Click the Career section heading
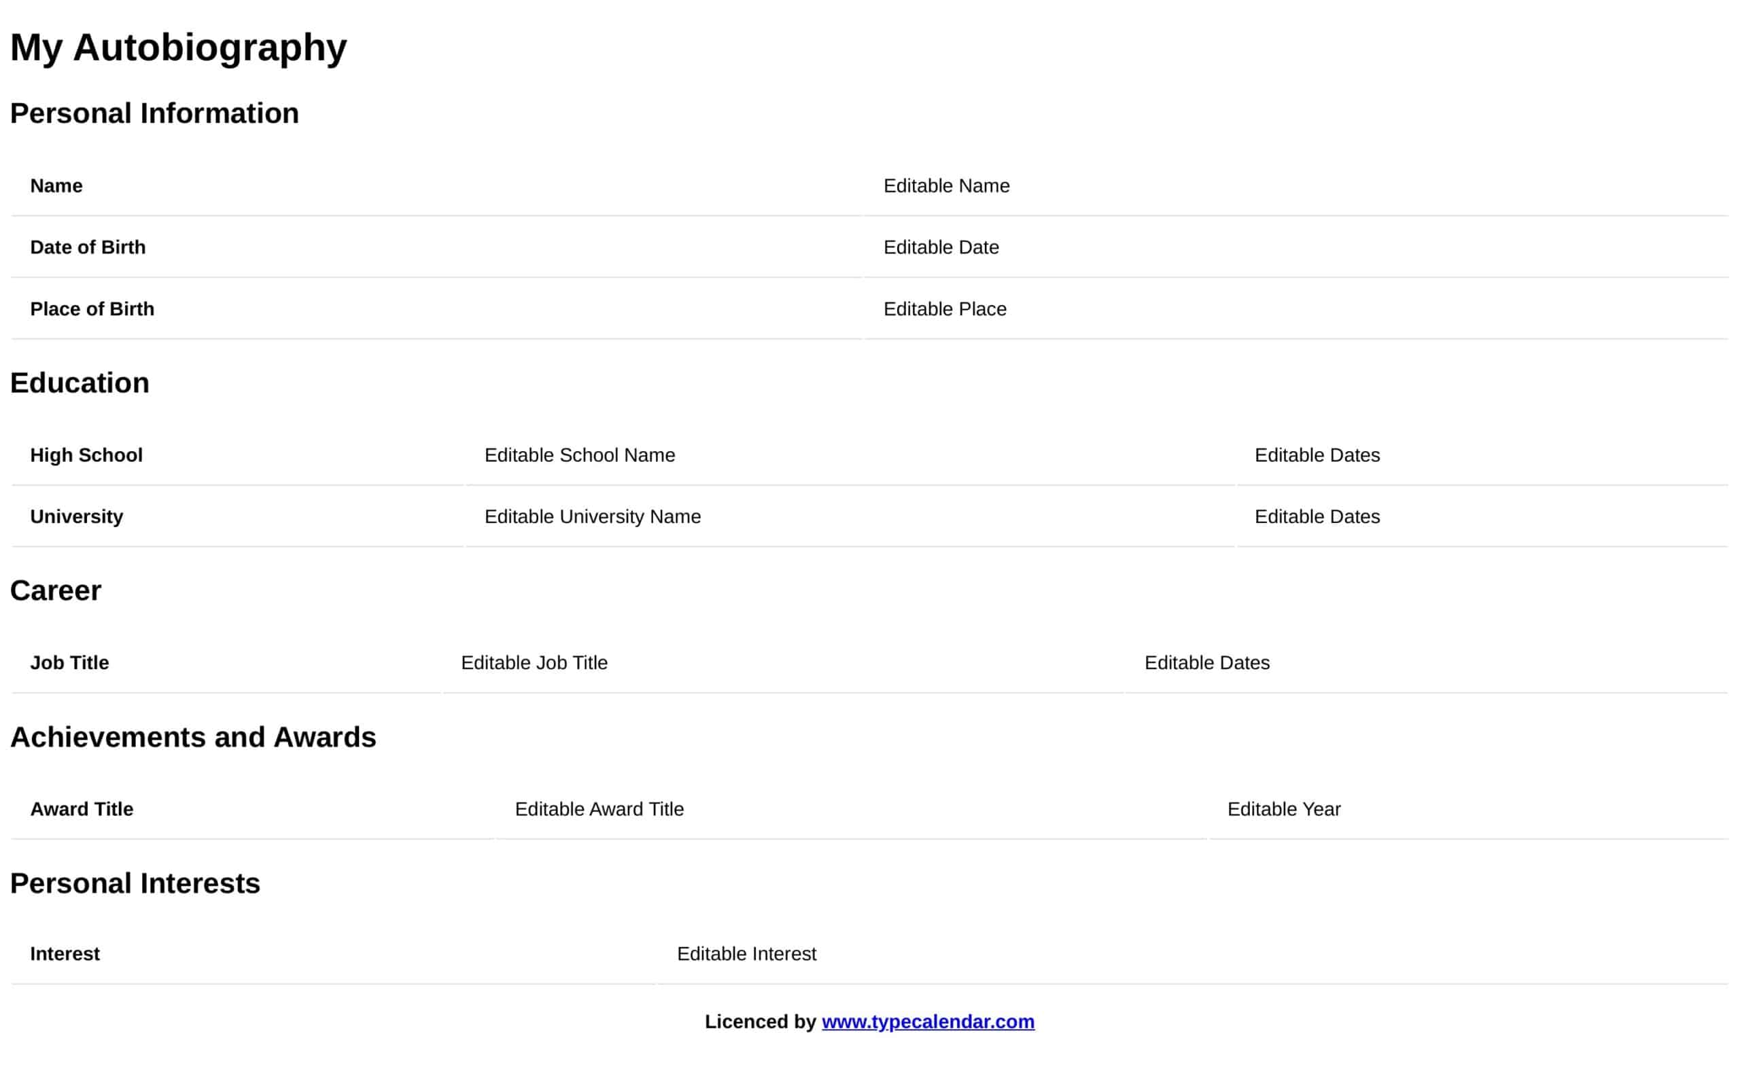 coord(56,590)
